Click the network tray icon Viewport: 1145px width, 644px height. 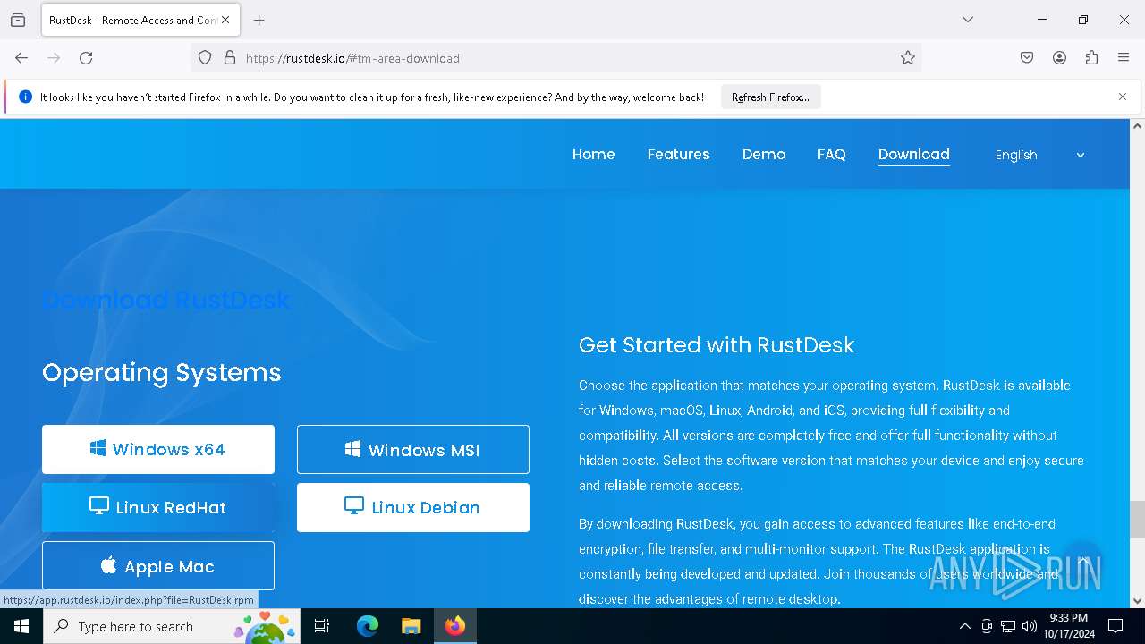click(x=1008, y=626)
